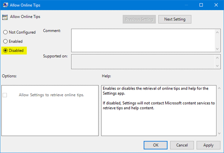Minimize the Allow Online Tips window
This screenshot has height=153, width=224.
point(184,6)
